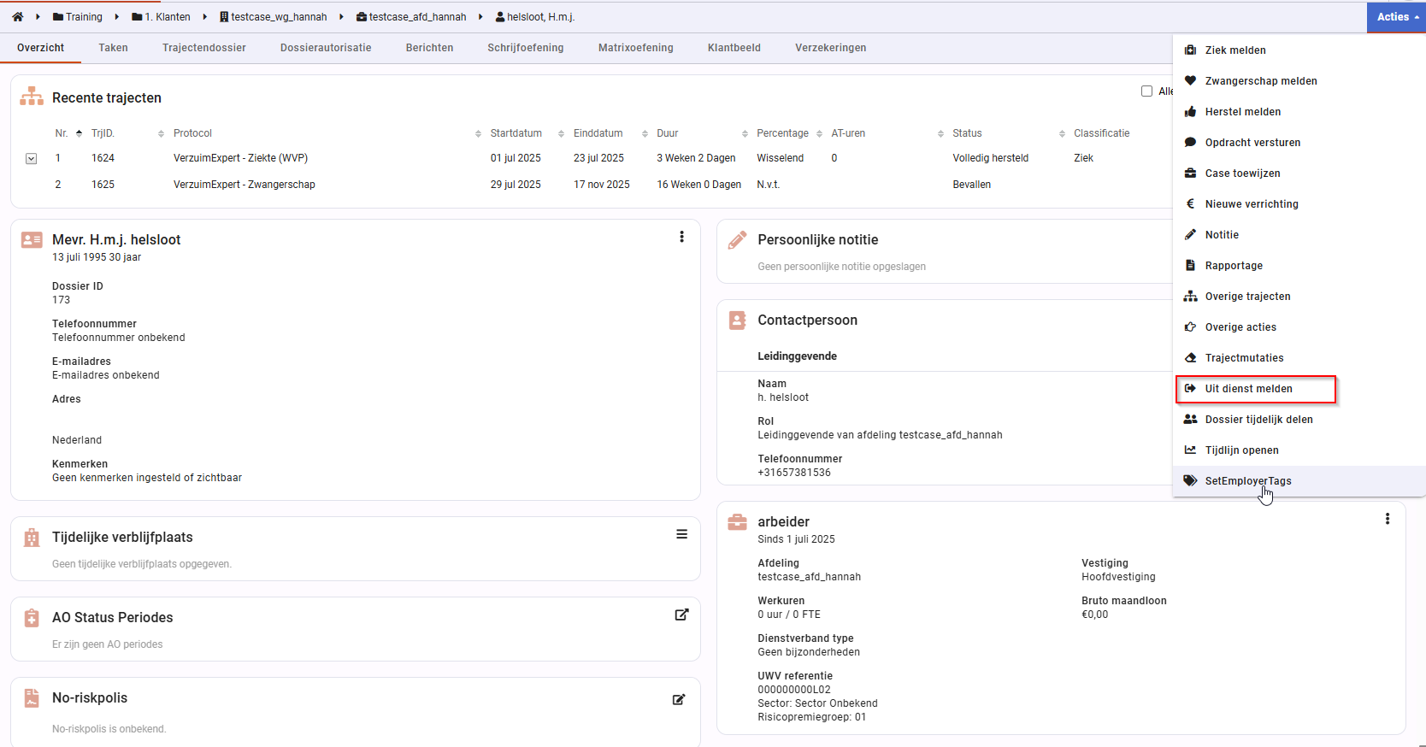1426x747 pixels.
Task: Open AO Status Periodes via its external-link icon
Action: click(x=681, y=615)
